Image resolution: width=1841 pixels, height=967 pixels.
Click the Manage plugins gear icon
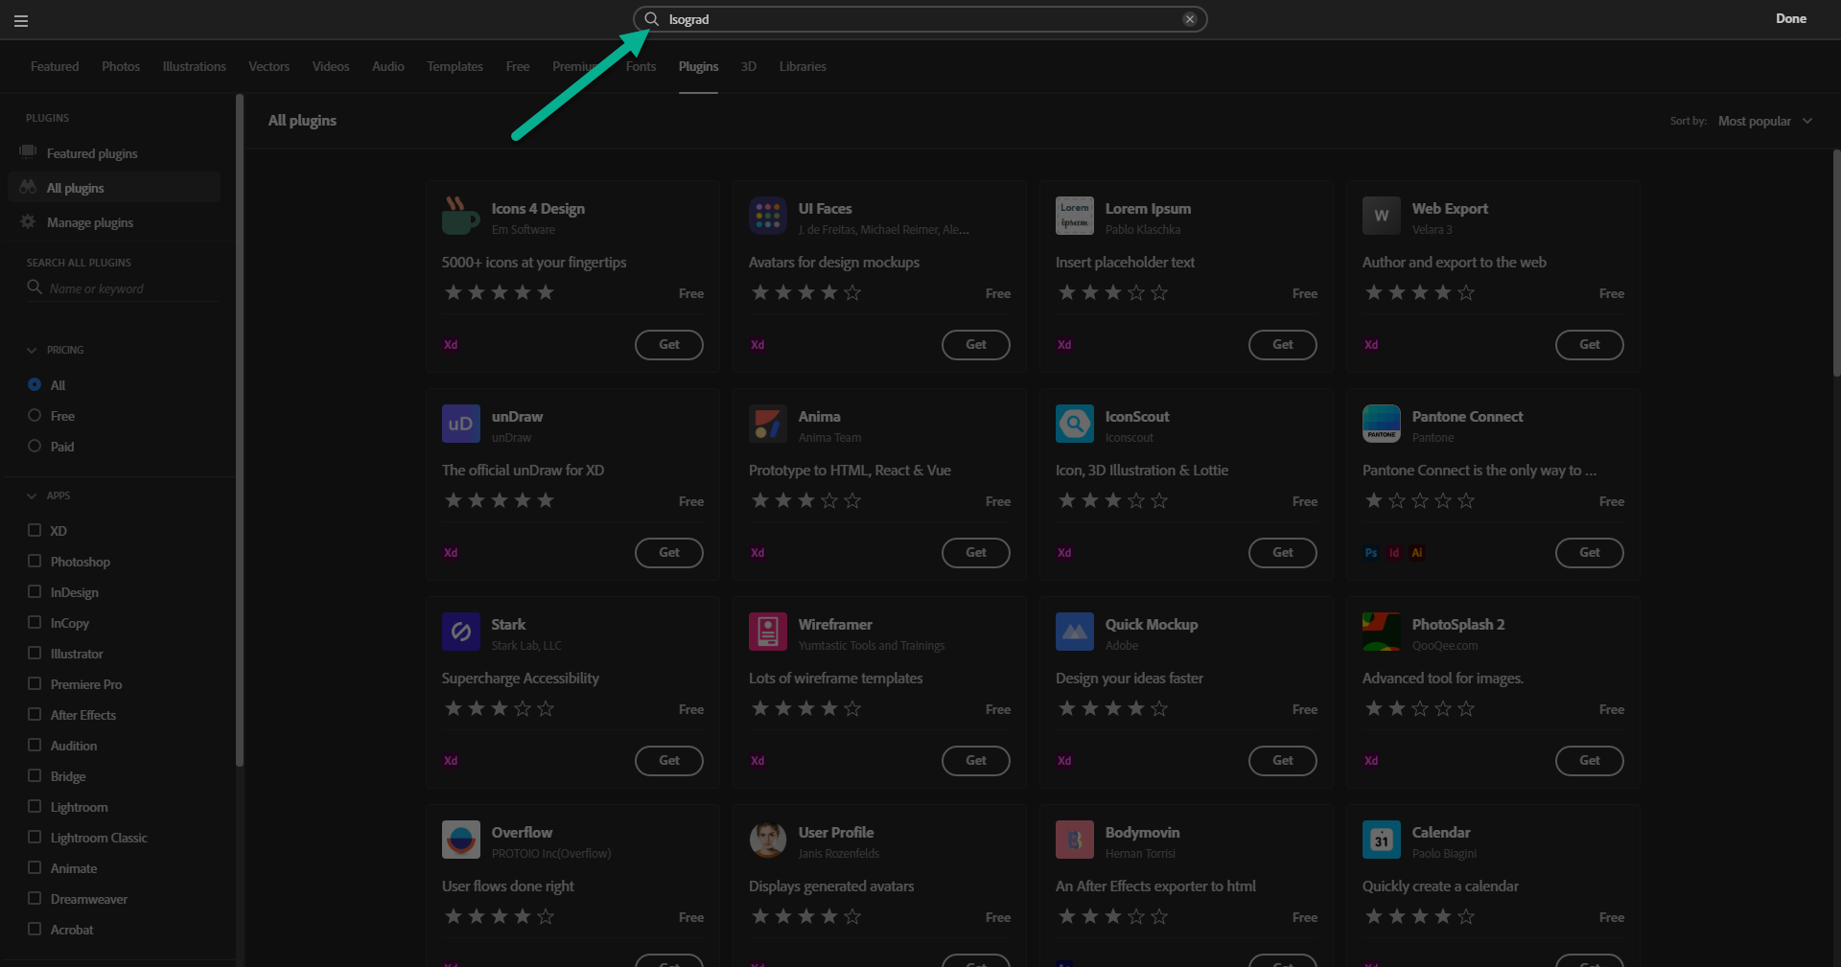(x=29, y=221)
